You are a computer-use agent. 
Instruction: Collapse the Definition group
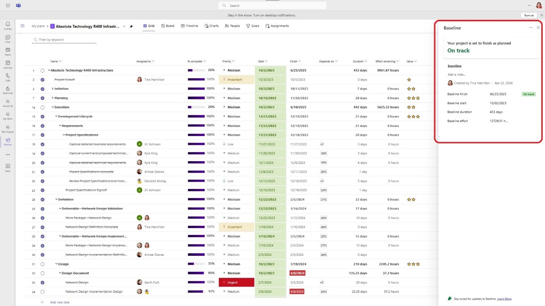pyautogui.click(x=56, y=200)
